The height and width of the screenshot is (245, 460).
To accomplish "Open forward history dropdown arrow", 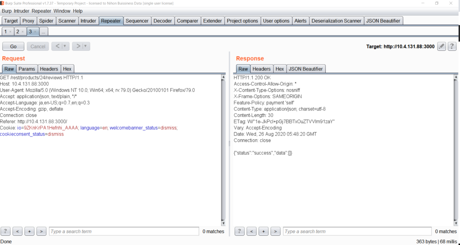I will pos(86,46).
